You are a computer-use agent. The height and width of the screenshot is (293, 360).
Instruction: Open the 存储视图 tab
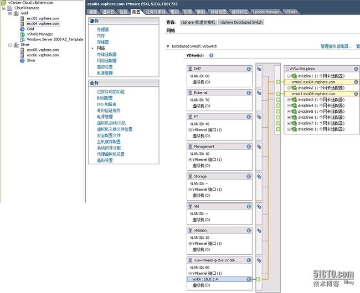[x=218, y=12]
